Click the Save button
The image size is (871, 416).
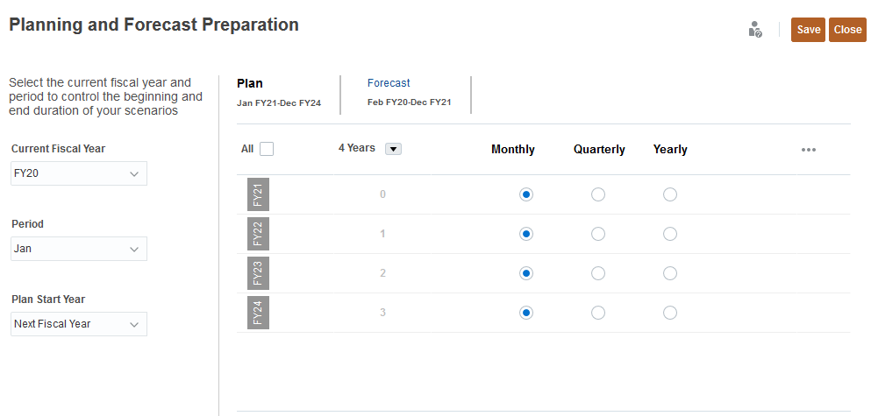coord(808,30)
